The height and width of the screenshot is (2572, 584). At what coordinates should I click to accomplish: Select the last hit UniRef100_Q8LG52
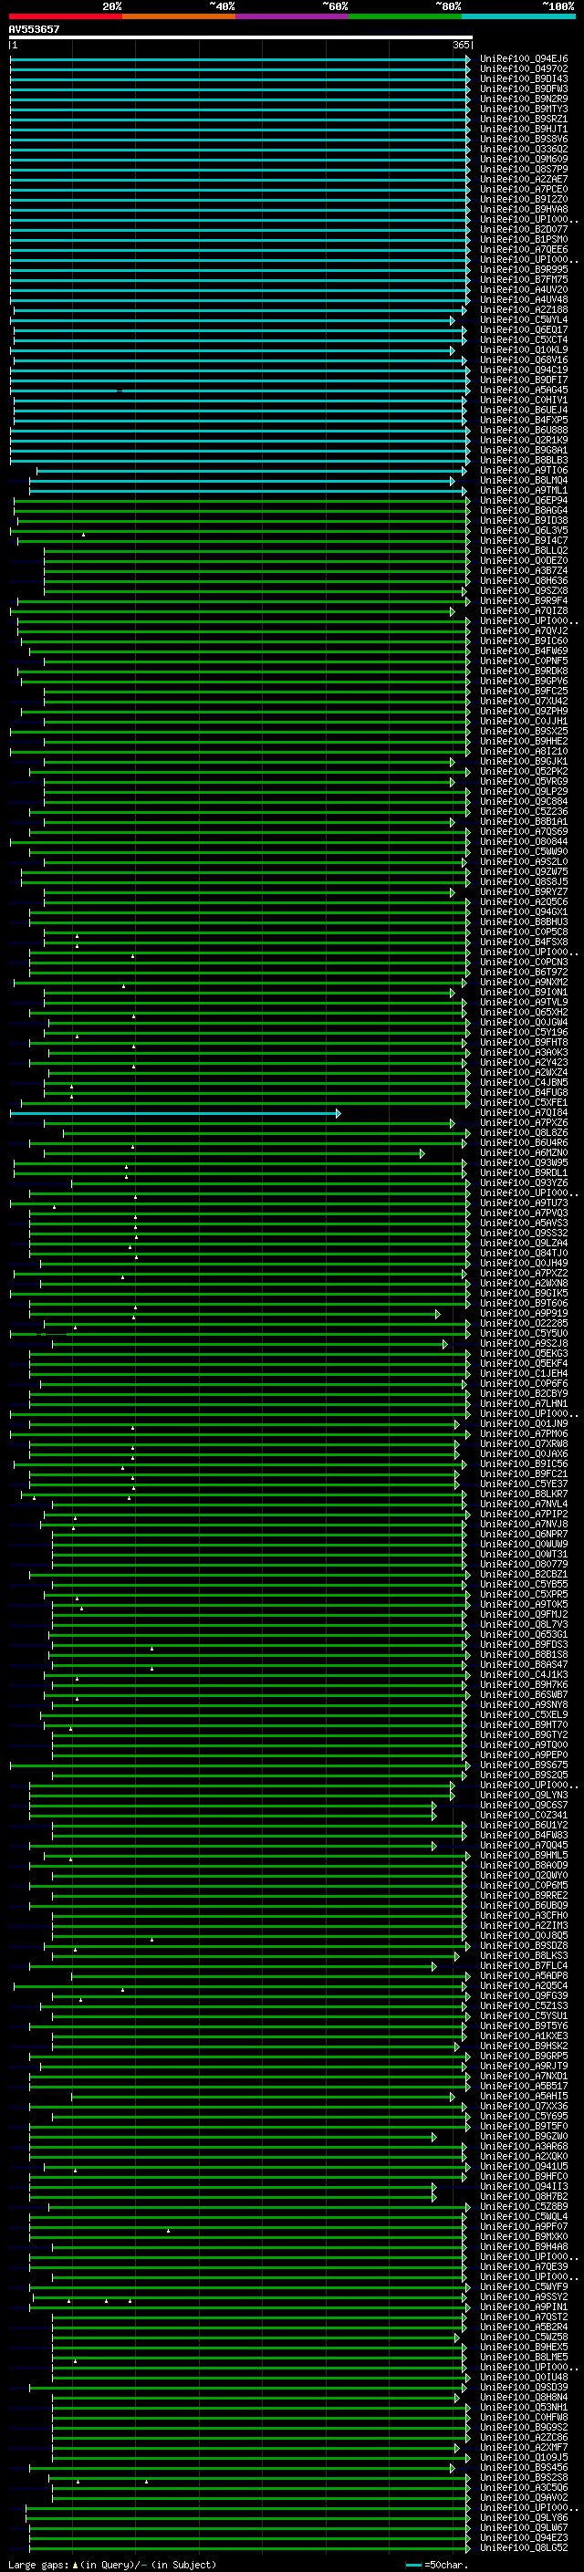click(x=524, y=2547)
